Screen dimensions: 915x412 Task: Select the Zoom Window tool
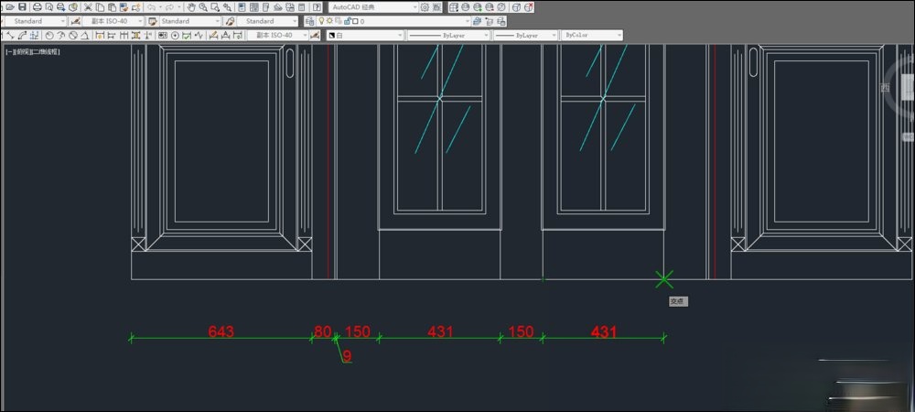tap(215, 7)
